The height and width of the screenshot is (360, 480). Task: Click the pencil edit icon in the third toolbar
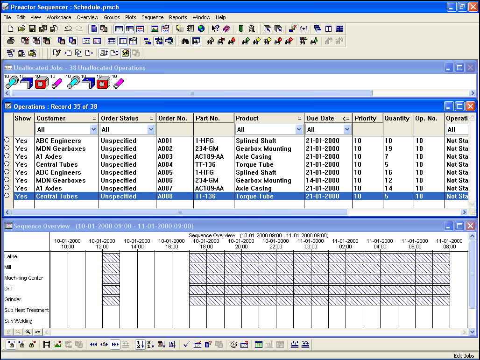(x=56, y=53)
